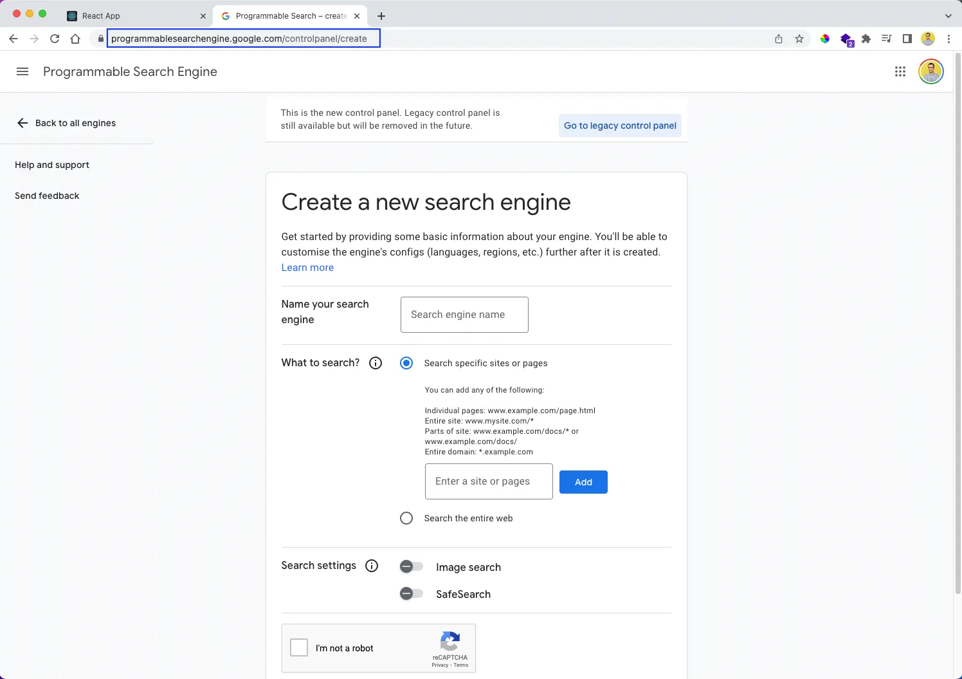
Task: Open the media control icon
Action: pos(887,39)
